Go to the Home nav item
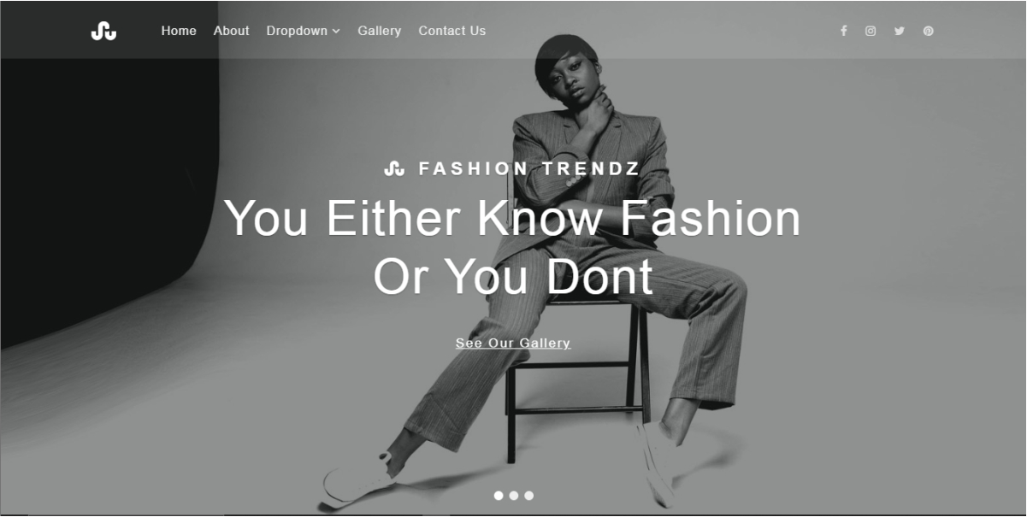 (179, 31)
